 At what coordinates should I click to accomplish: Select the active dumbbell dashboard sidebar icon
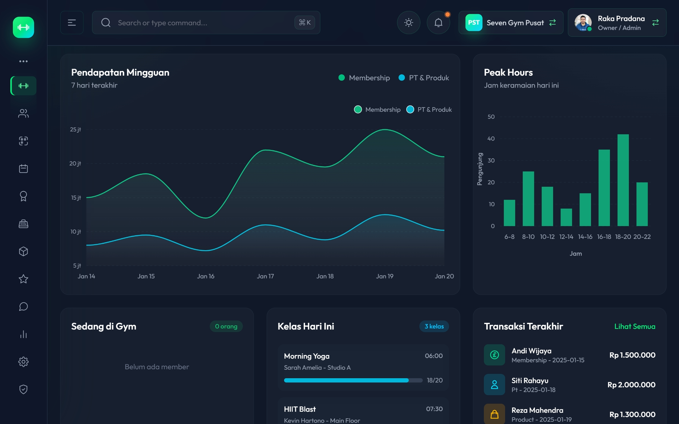[23, 86]
